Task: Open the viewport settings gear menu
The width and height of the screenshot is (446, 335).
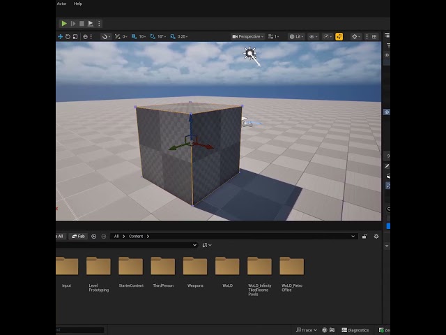Action: pyautogui.click(x=355, y=36)
